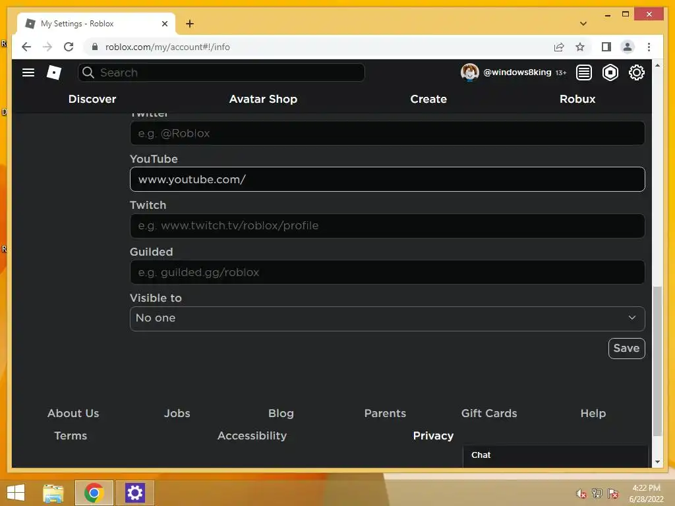Image resolution: width=675 pixels, height=506 pixels.
Task: Open Chrome tab search chevron
Action: (583, 24)
